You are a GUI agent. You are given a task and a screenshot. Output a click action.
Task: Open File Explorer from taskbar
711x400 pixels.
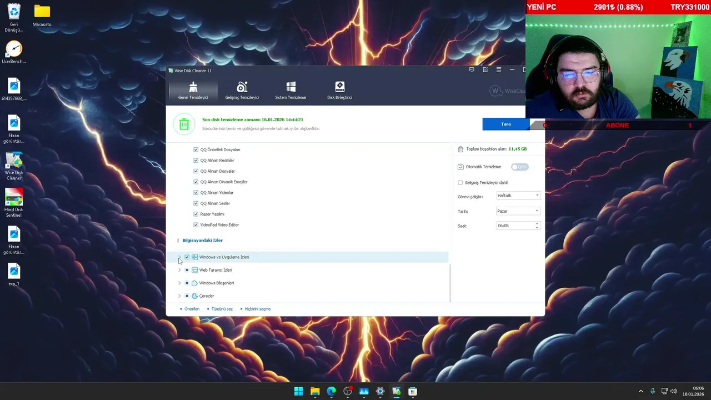coord(315,391)
